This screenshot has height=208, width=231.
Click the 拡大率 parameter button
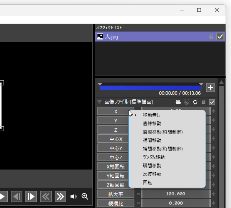click(x=116, y=194)
